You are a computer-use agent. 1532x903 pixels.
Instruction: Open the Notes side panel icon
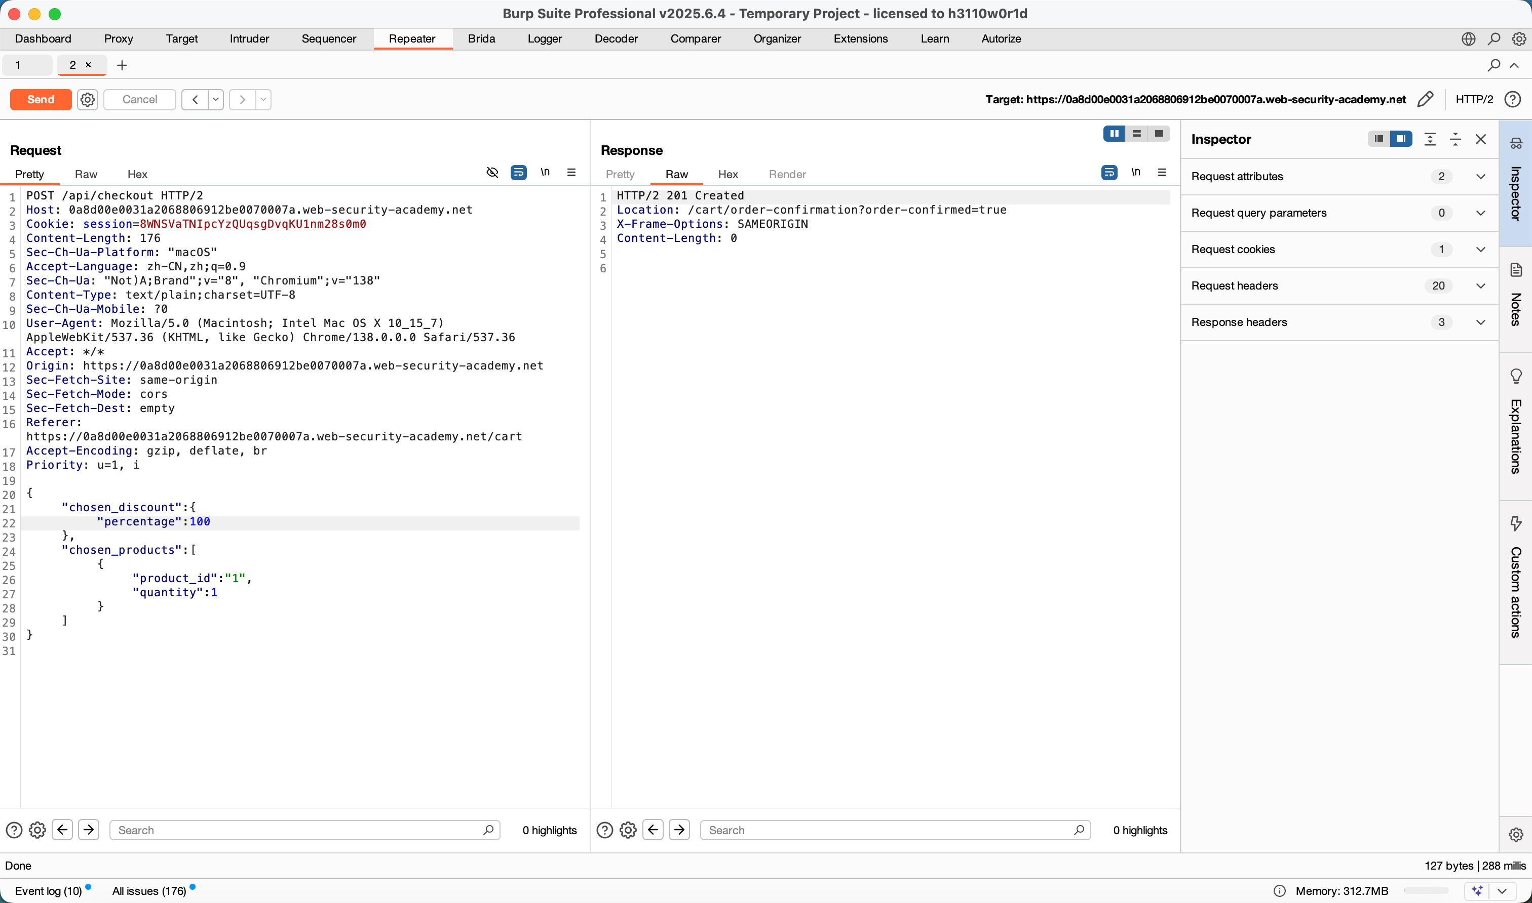[x=1516, y=270]
